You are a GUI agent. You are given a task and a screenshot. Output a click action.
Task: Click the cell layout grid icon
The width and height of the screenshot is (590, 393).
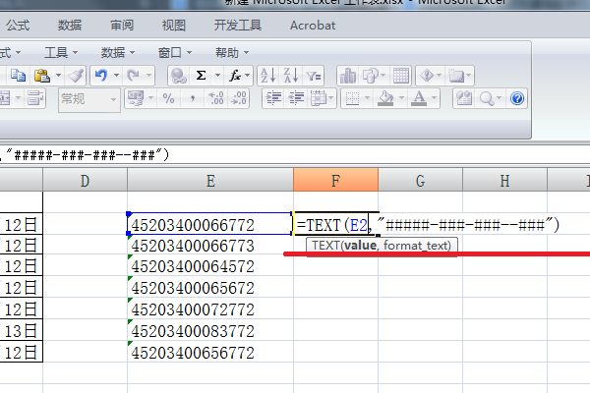tap(319, 98)
